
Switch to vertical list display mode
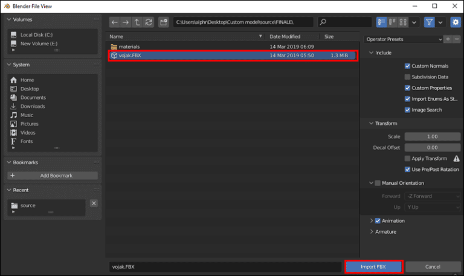381,22
